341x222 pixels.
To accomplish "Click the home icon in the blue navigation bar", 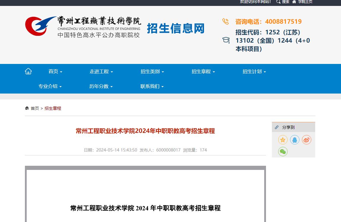I will point(28,71).
